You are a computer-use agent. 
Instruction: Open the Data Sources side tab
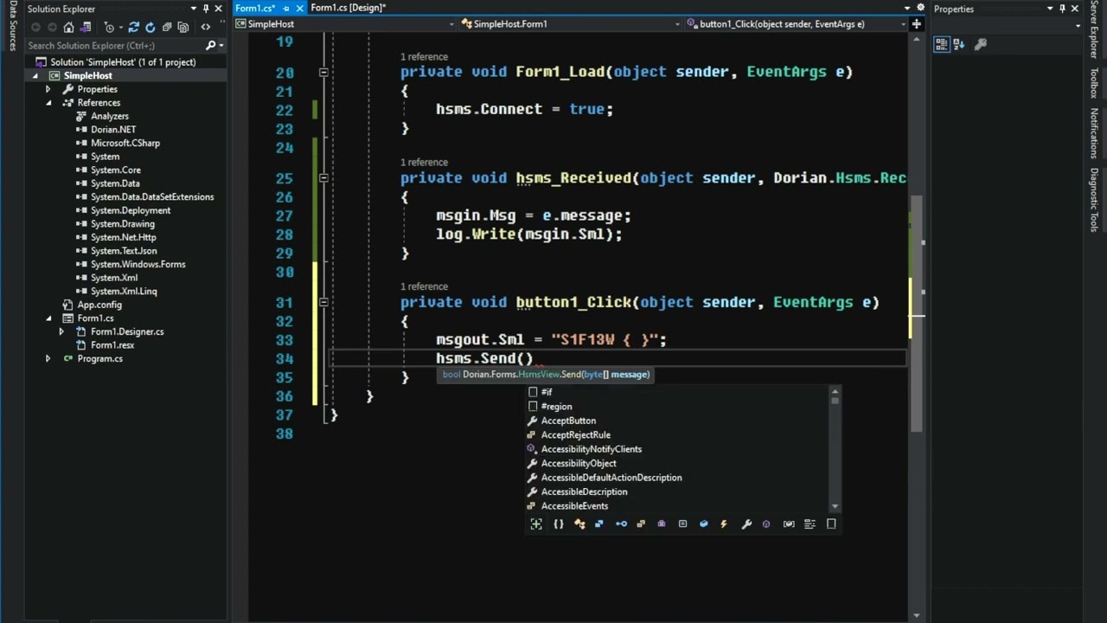(x=12, y=26)
